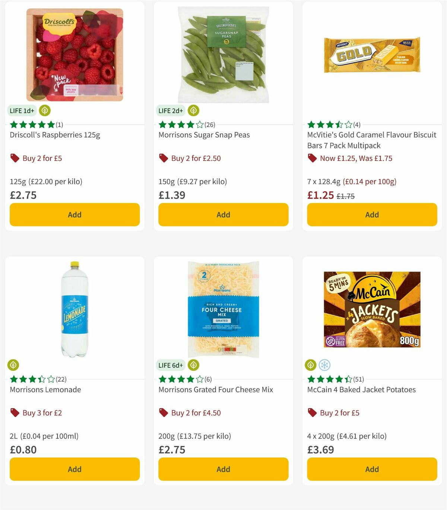Click the LIFE 6d+ badge on four cheese mix
Image resolution: width=447 pixels, height=510 pixels.
pos(170,365)
